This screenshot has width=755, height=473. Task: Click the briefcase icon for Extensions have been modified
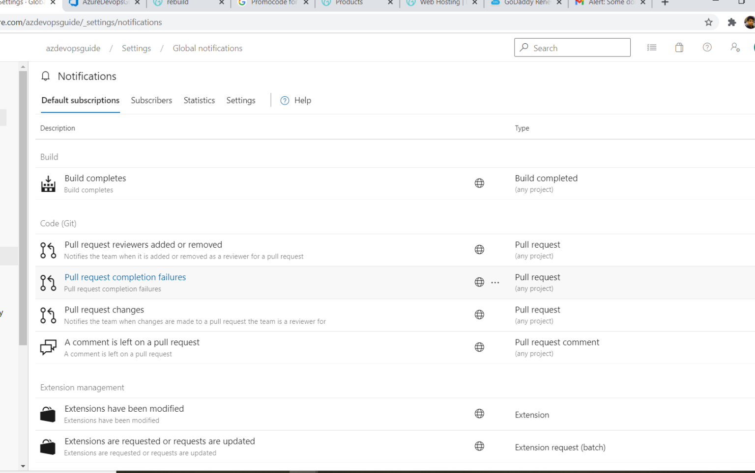pos(48,414)
